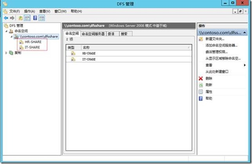The image size is (252, 164).
Task: Click 委派管理权限... action
Action: (217, 52)
